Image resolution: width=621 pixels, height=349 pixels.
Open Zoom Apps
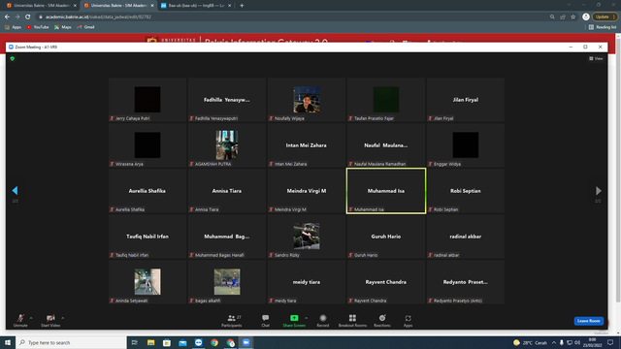pyautogui.click(x=408, y=321)
